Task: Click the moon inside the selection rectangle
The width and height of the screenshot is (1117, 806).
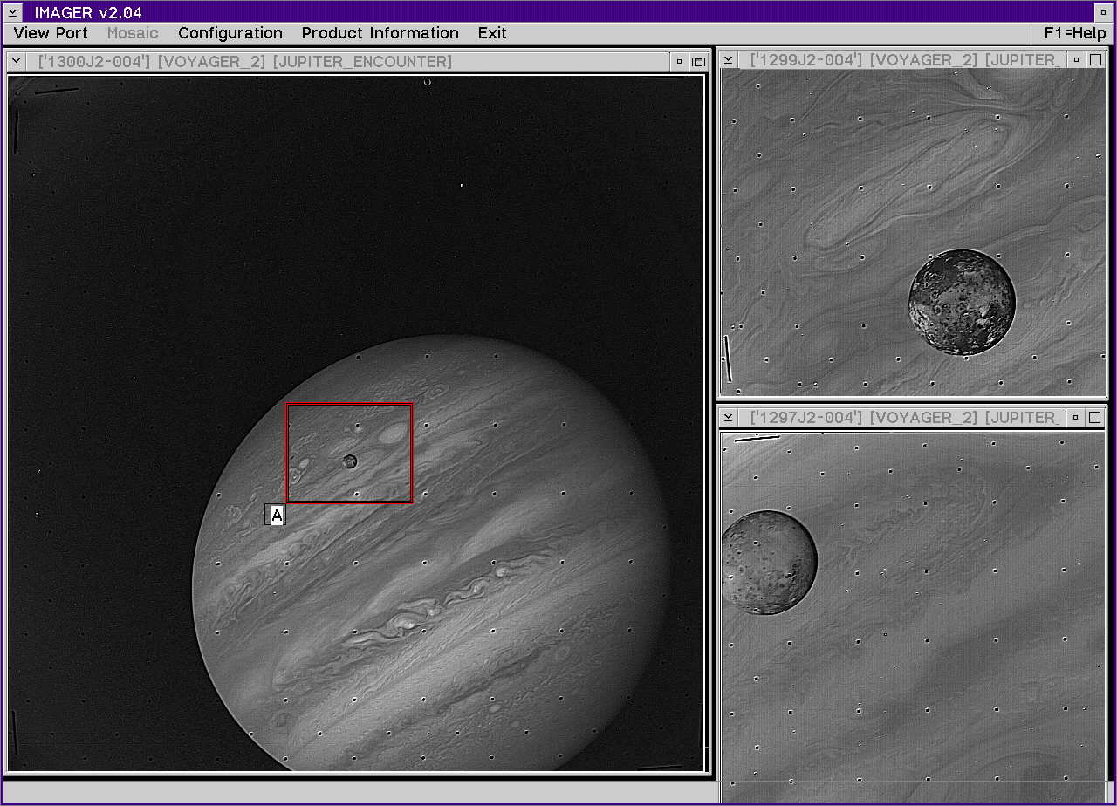Action: [x=350, y=461]
